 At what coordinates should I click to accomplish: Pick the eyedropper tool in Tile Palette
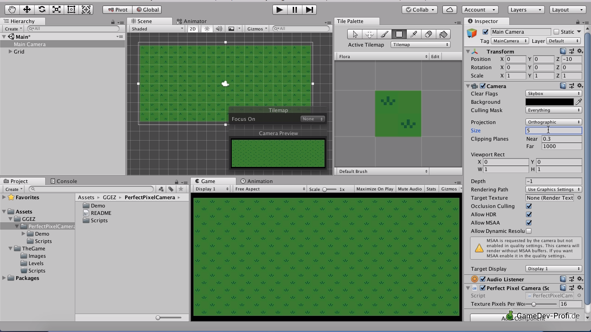click(414, 34)
